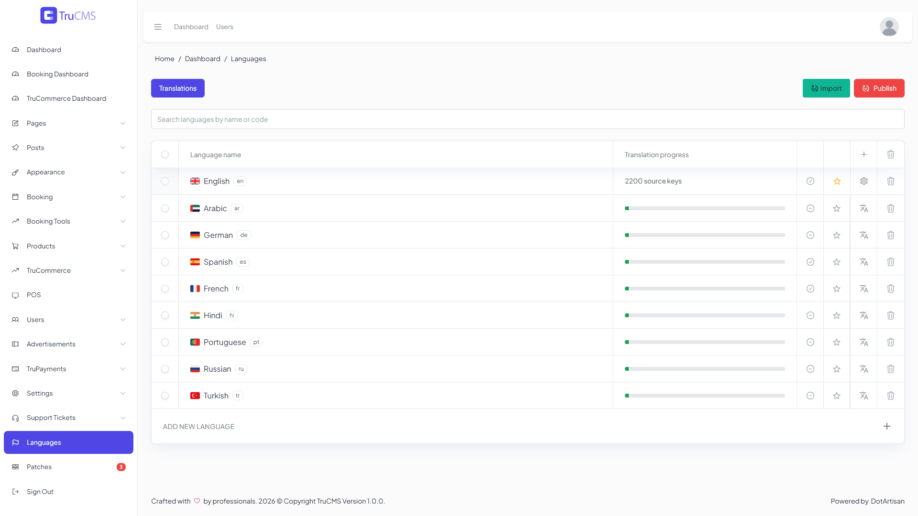The height and width of the screenshot is (516, 918).
Task: Open the user avatar profile menu
Action: click(889, 27)
